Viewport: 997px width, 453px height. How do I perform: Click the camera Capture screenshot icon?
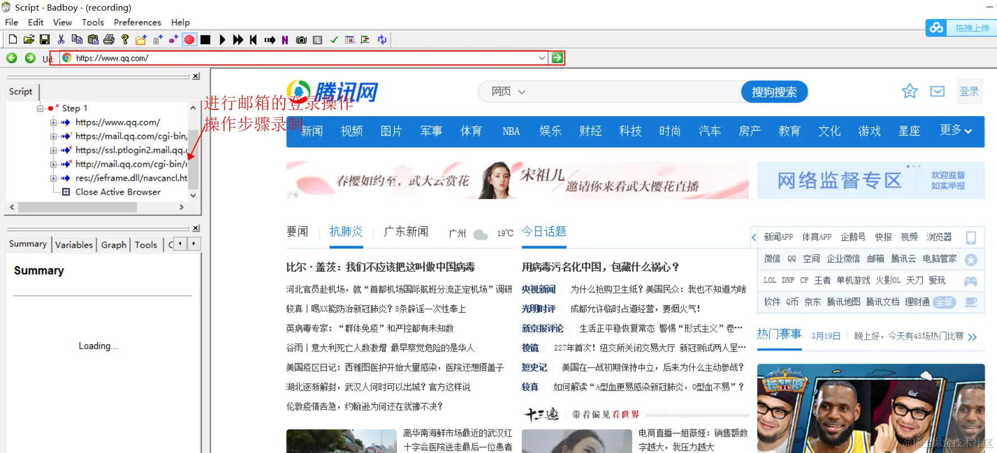301,40
